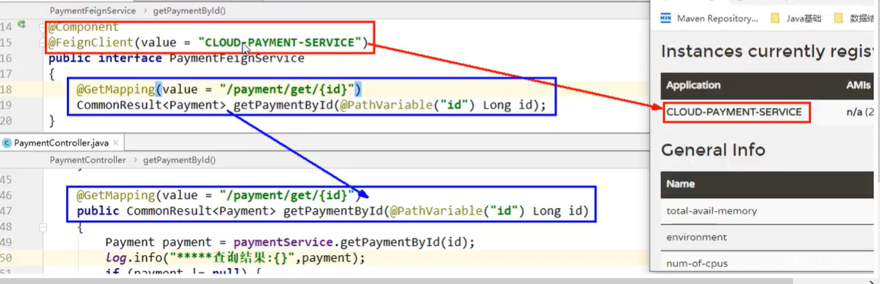Click line number 50 in the gutter
The height and width of the screenshot is (284, 880).
[6, 258]
